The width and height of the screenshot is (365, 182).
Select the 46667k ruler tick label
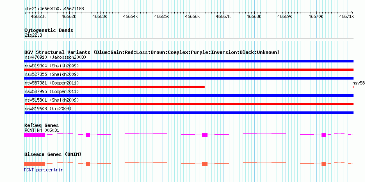click(223, 17)
